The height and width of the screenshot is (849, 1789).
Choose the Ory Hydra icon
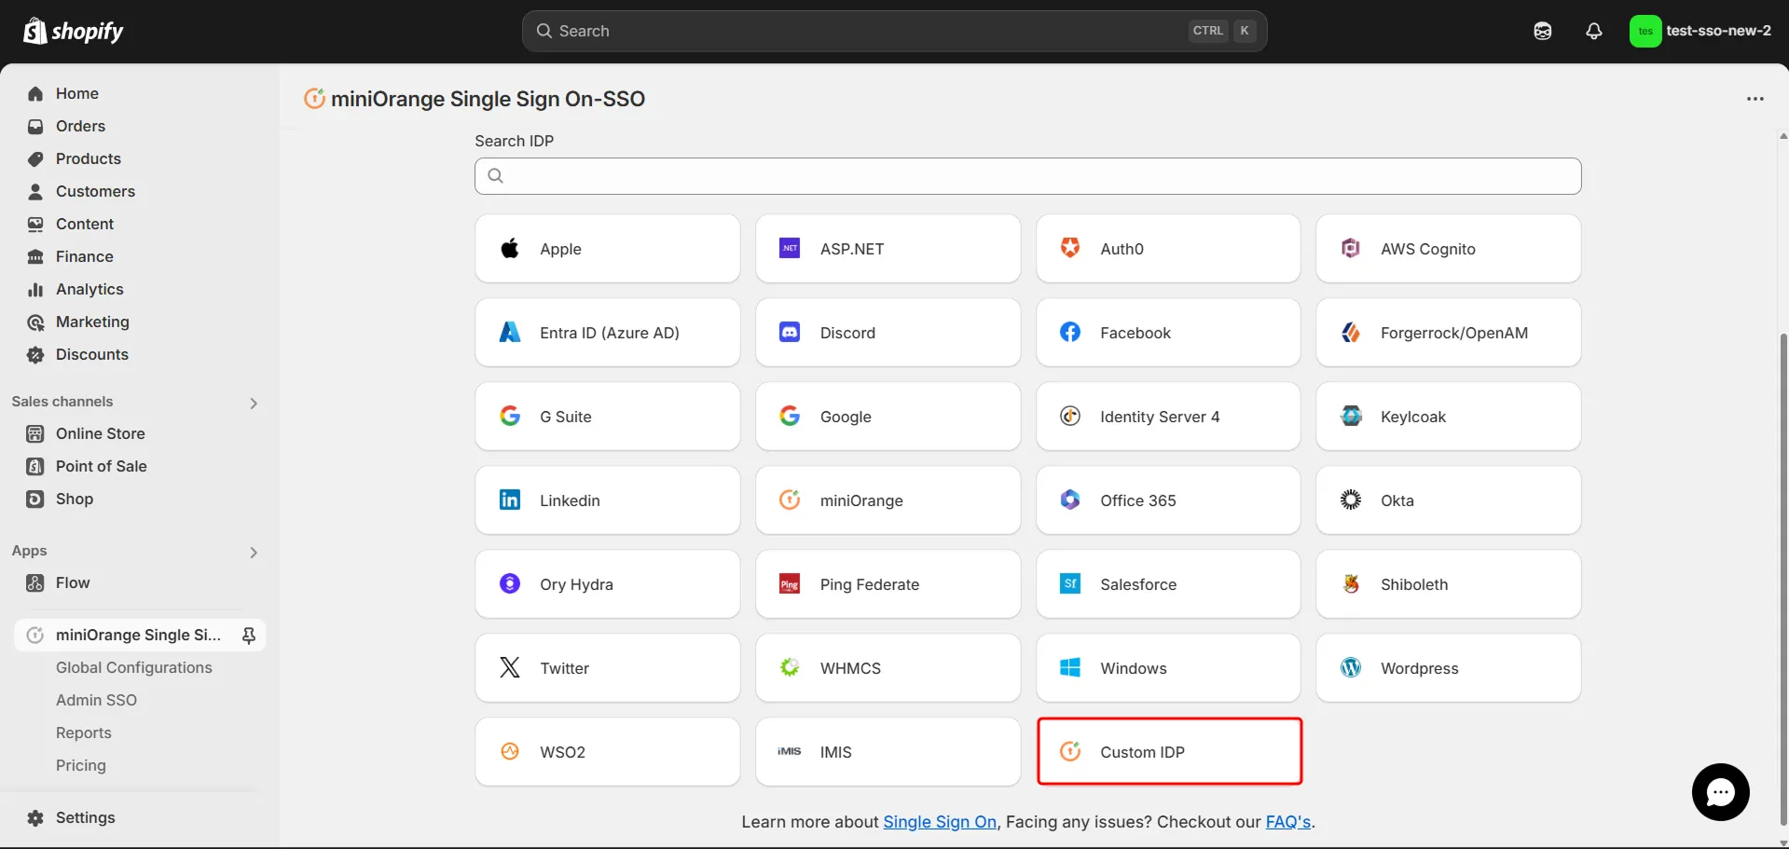click(510, 583)
